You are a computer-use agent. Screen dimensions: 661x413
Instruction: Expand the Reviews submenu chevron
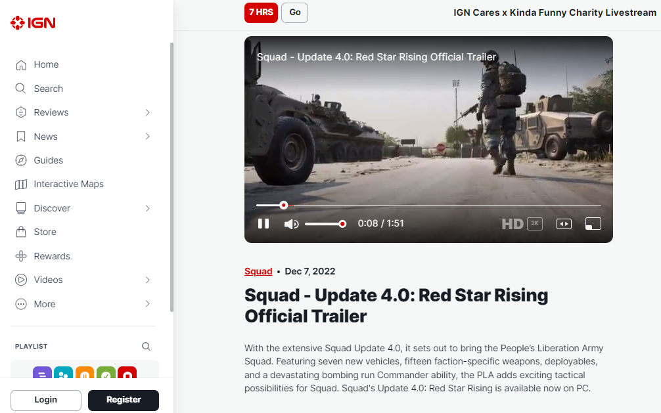(148, 113)
